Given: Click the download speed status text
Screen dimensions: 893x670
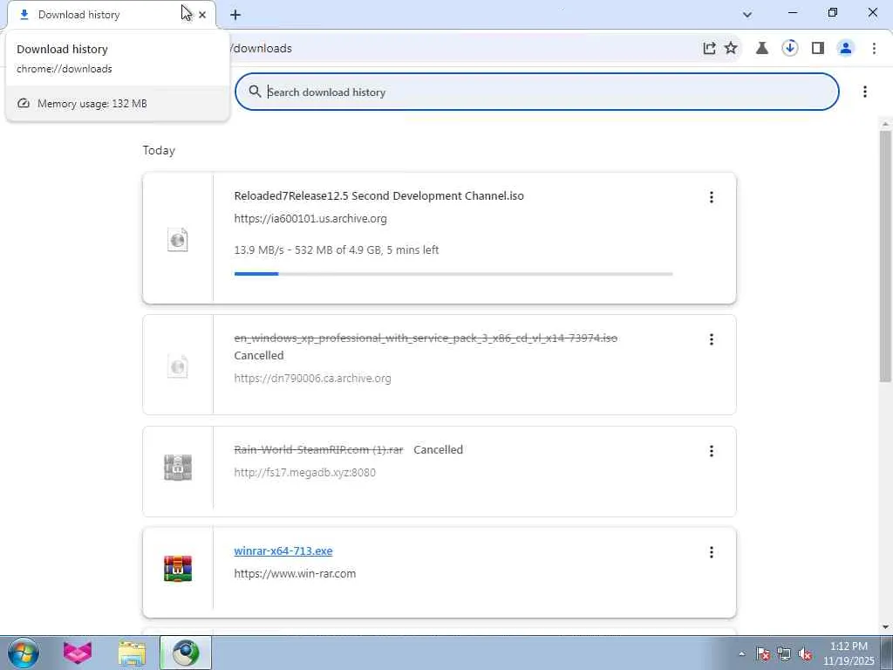Looking at the screenshot, I should click(x=337, y=250).
